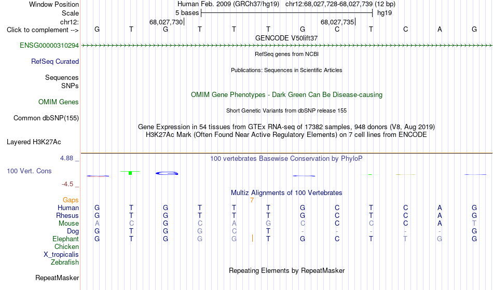Click the 'SNPs' track label
The height and width of the screenshot is (290, 493).
coord(70,86)
